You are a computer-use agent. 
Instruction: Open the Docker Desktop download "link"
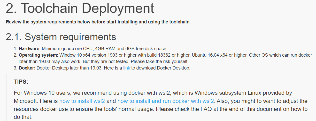click(127, 68)
